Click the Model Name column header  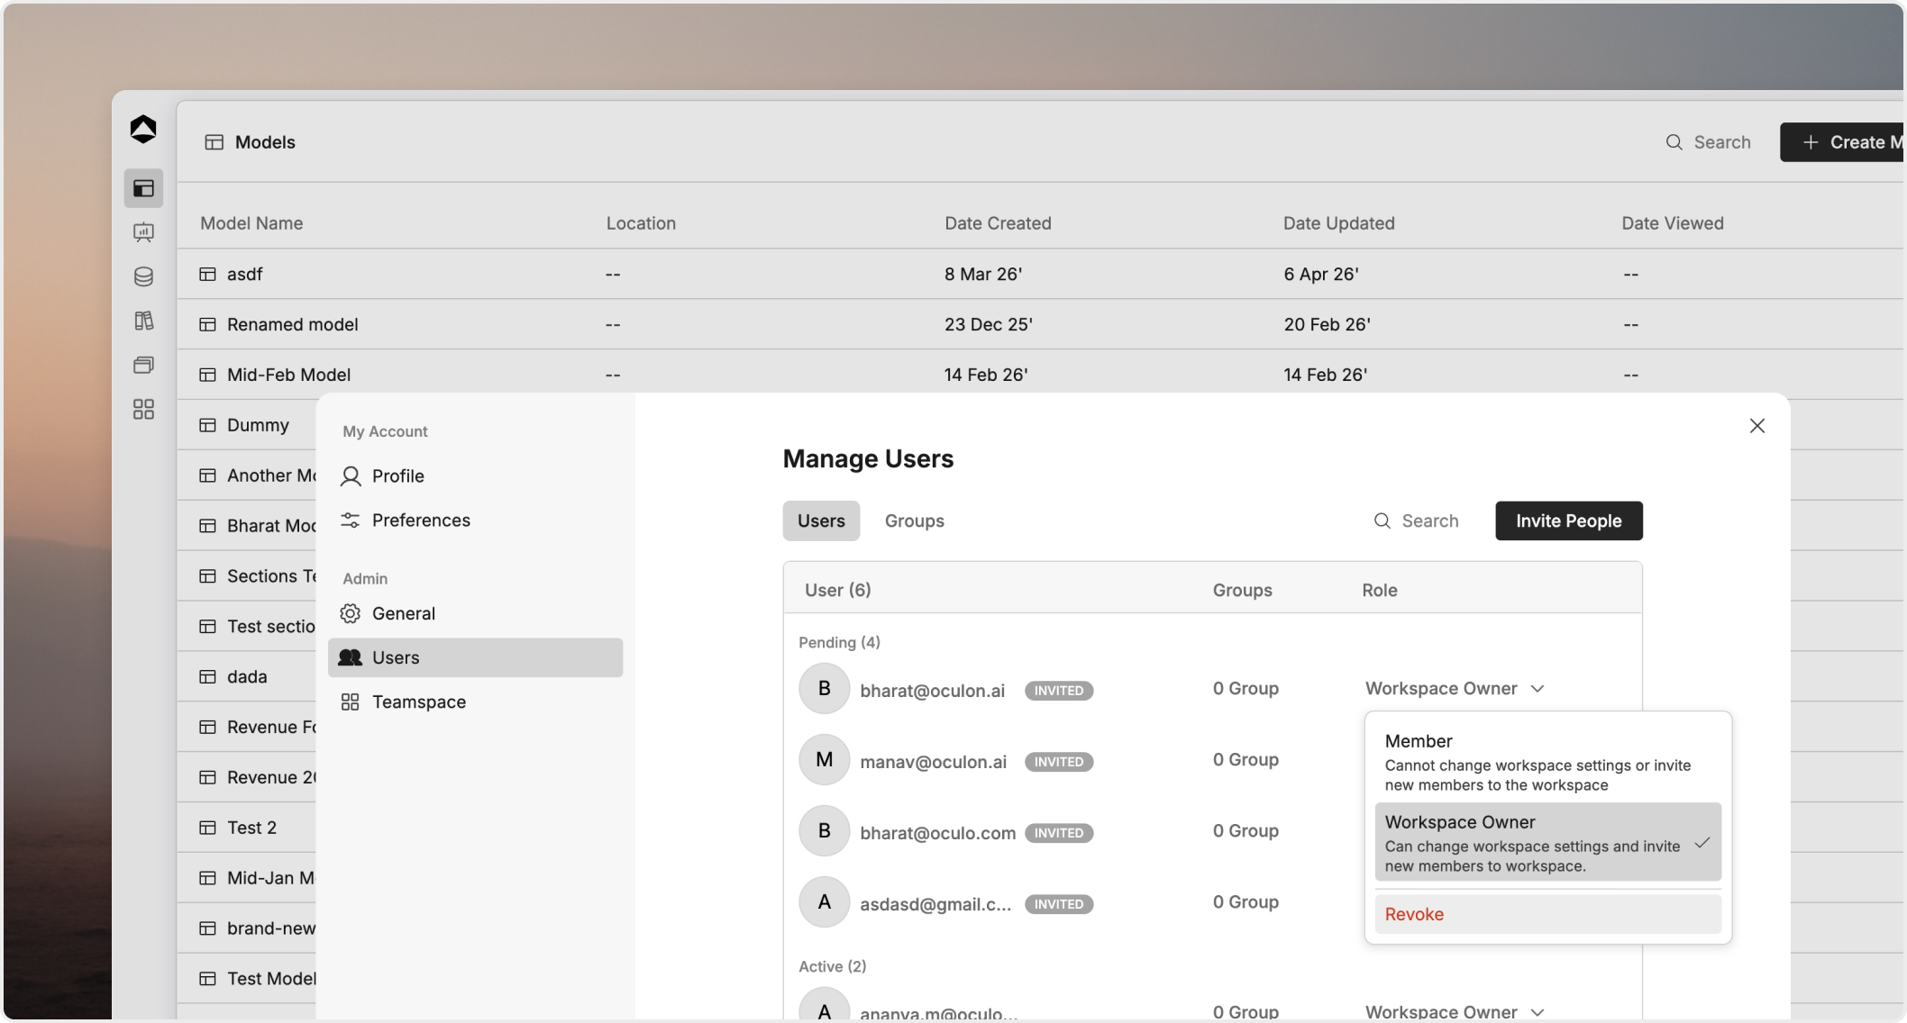click(x=251, y=223)
